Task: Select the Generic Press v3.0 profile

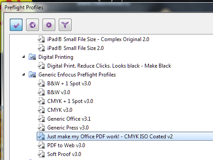Action: coord(68,128)
